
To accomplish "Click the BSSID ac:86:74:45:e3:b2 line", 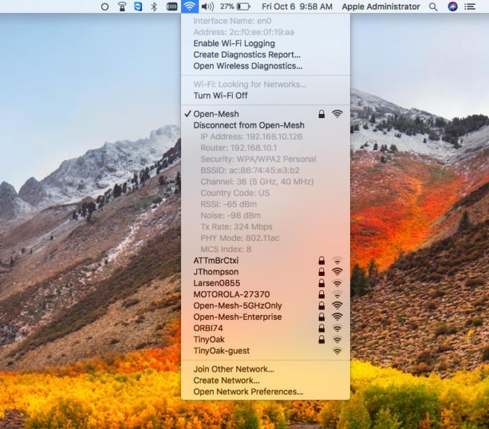I will click(x=265, y=170).
